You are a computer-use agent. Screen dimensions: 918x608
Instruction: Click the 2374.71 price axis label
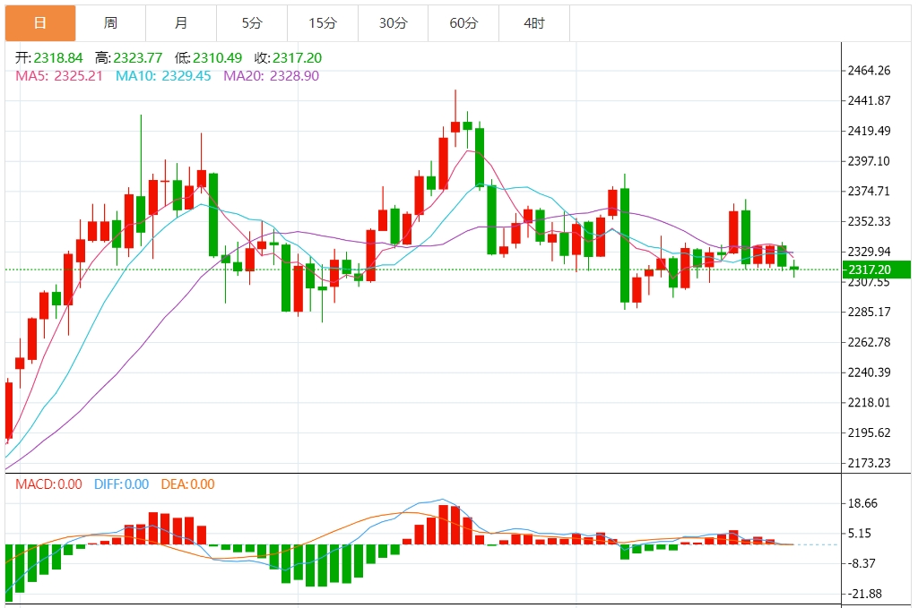pos(869,191)
